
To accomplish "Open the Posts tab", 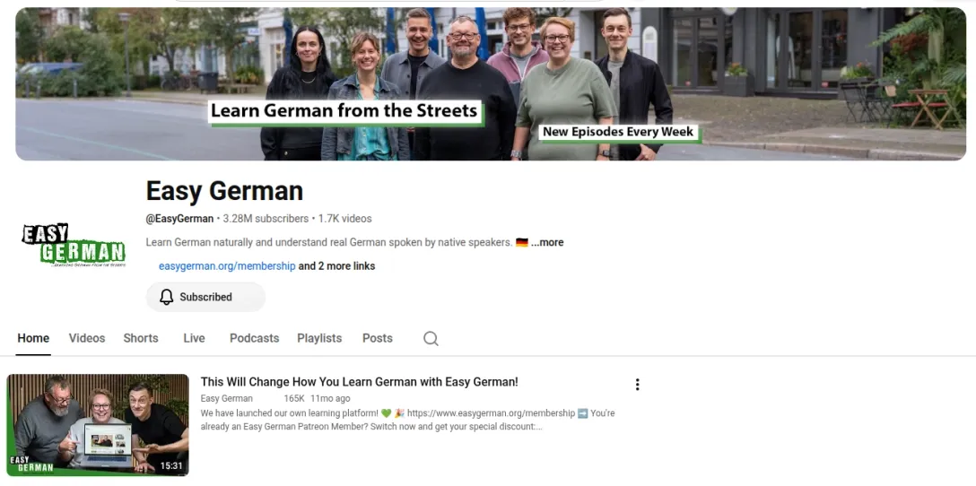I will pos(377,339).
